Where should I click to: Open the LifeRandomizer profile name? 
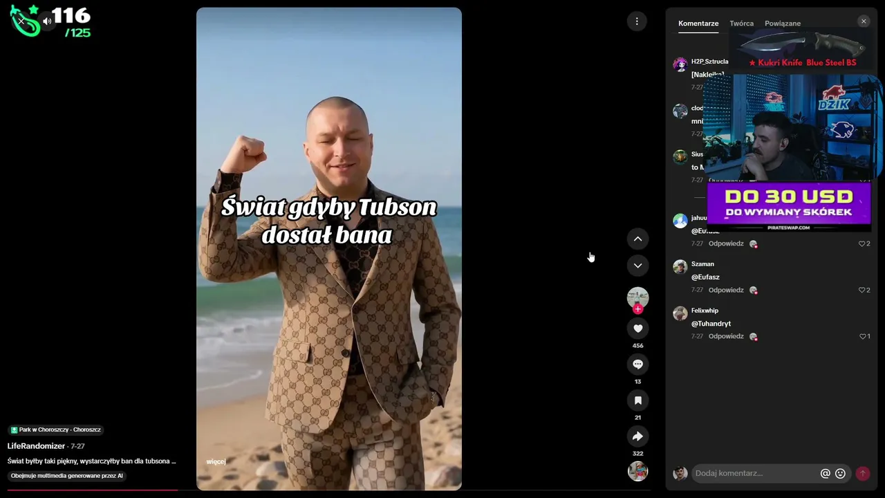(36, 446)
